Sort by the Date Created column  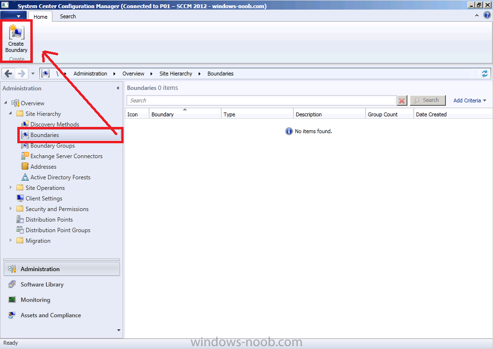pyautogui.click(x=453, y=114)
